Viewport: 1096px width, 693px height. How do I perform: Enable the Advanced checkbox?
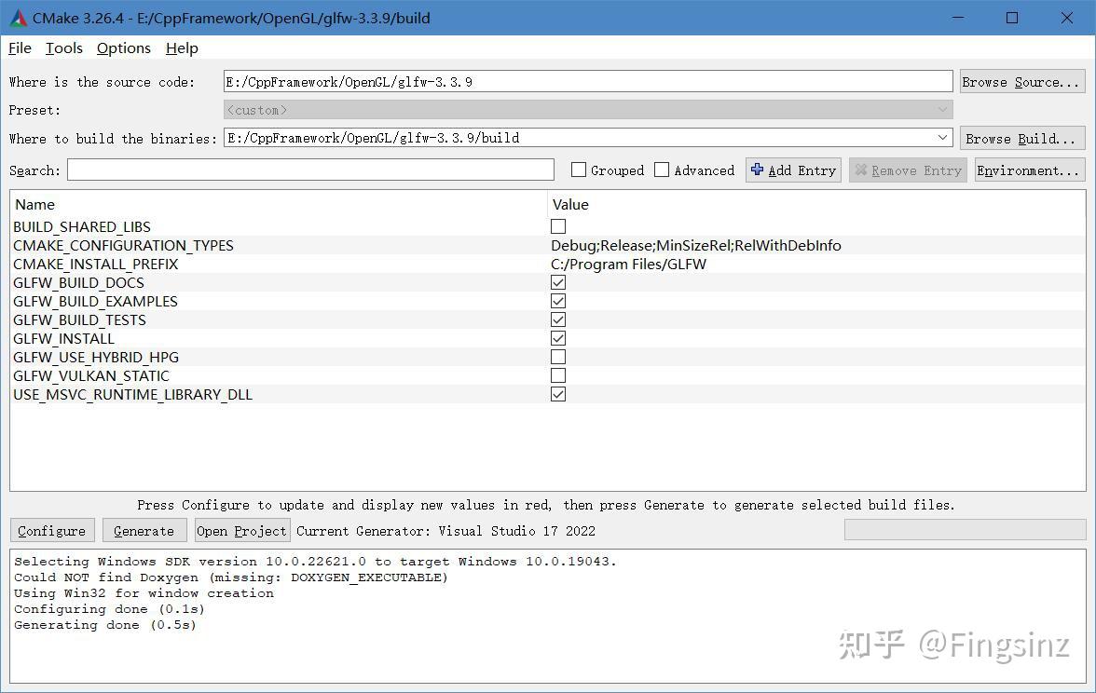[662, 170]
